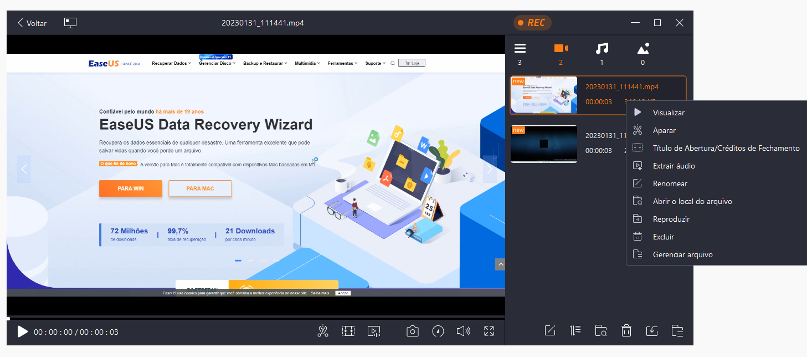
Task: Select Gerenciar arquivo menu entry
Action: [x=682, y=254]
